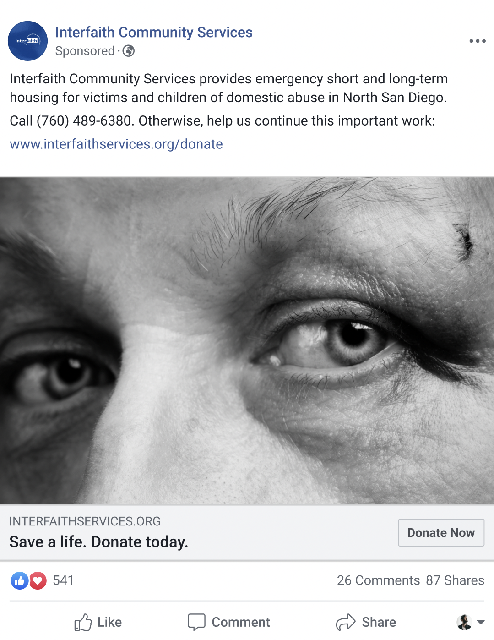
Task: Click the blue thumbs-up reaction icon
Action: pos(20,581)
